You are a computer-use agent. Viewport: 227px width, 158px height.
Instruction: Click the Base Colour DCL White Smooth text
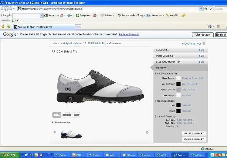coord(192,78)
